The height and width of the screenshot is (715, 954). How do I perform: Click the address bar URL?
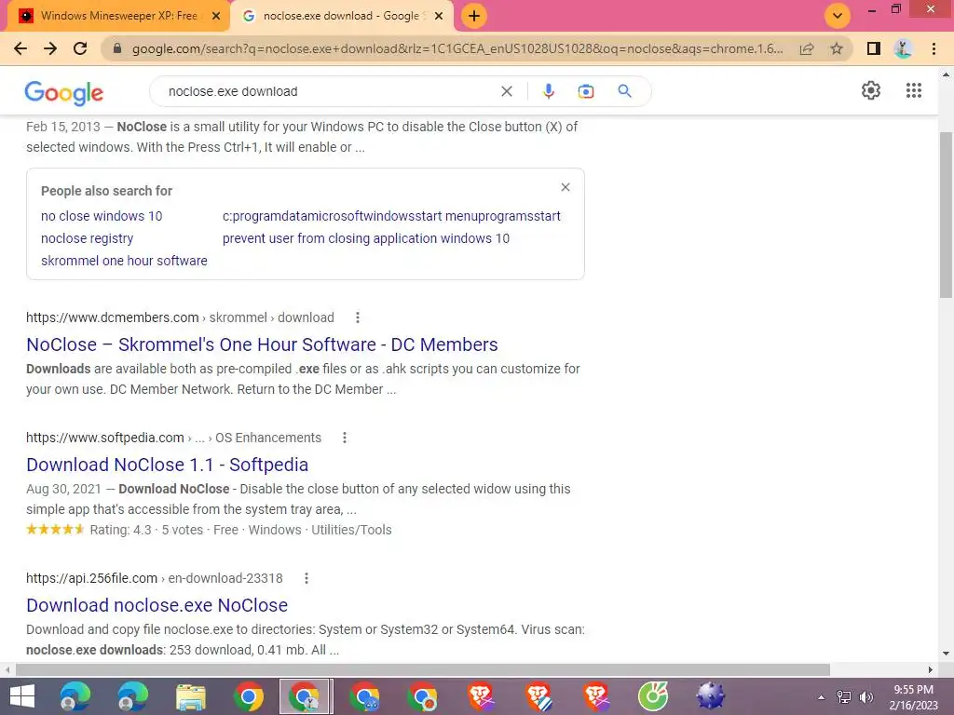coord(457,48)
